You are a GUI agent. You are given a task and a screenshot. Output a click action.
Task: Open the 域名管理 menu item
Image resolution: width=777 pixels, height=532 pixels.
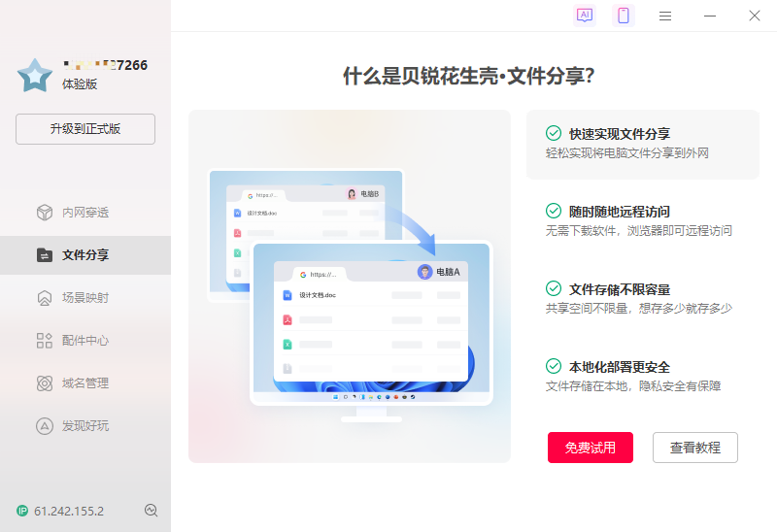coord(85,382)
